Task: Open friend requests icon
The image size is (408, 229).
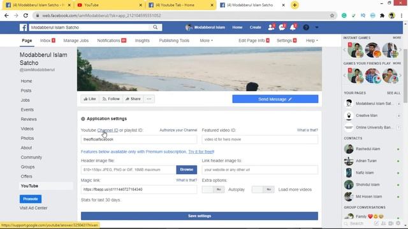Action: coord(271,27)
